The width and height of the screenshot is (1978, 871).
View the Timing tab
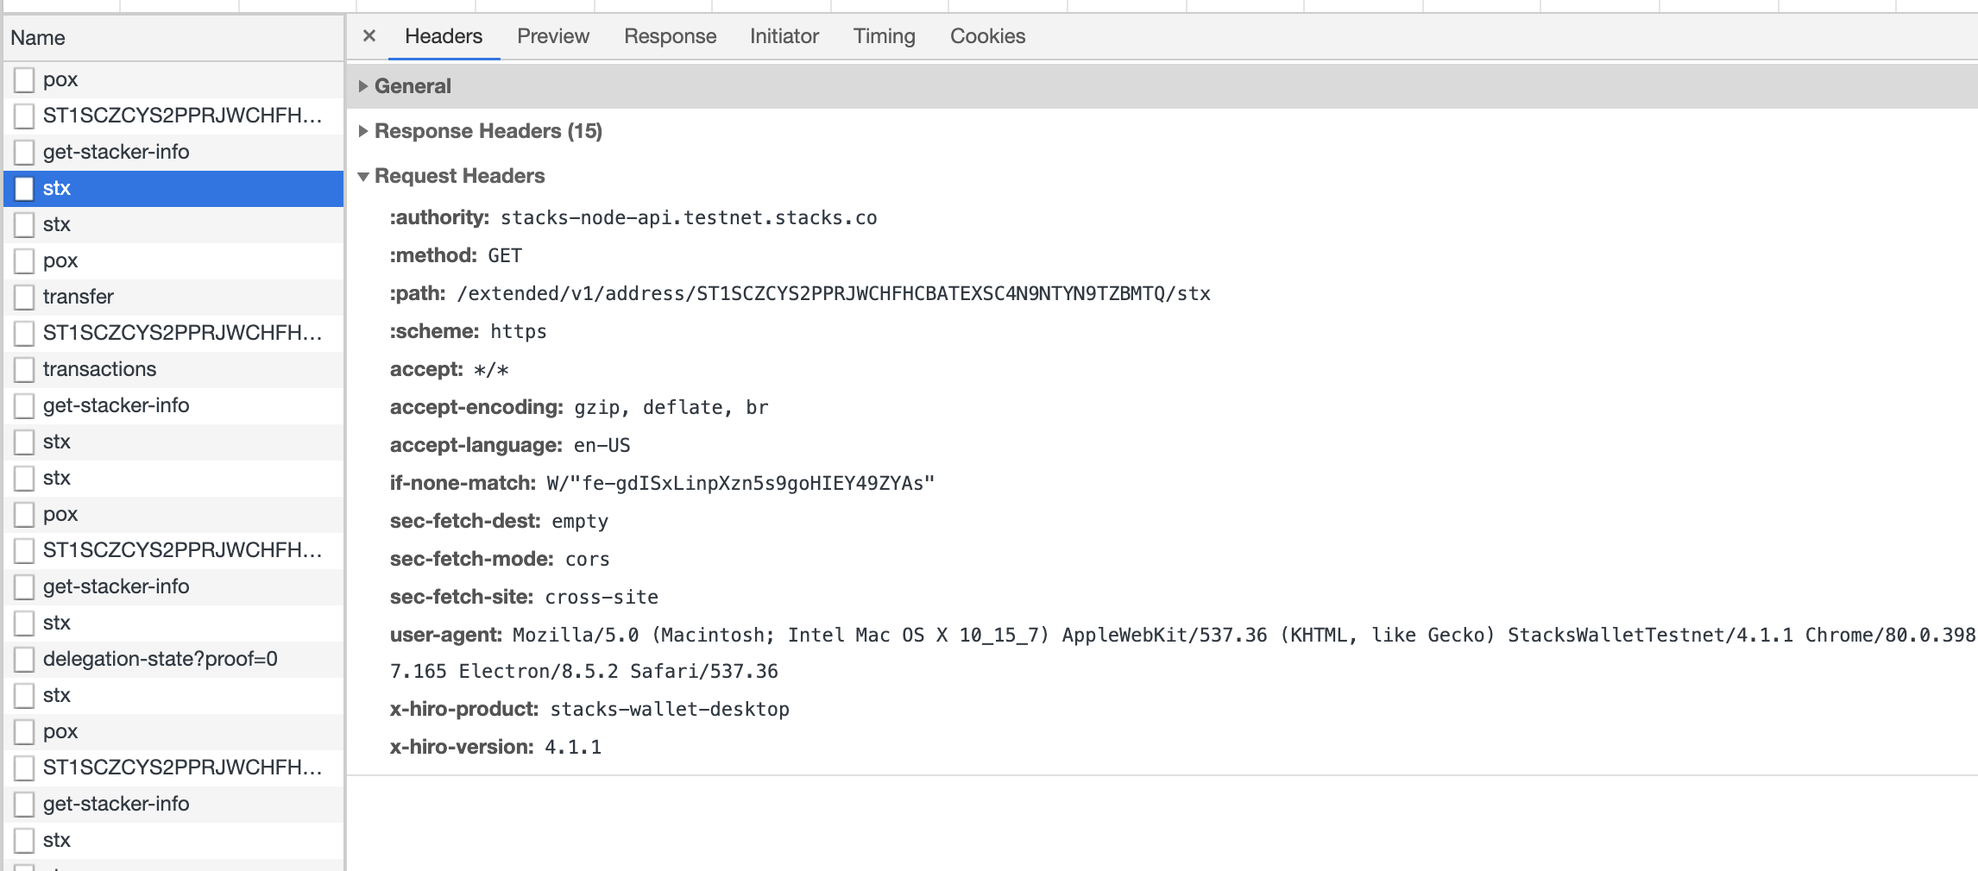coord(884,36)
